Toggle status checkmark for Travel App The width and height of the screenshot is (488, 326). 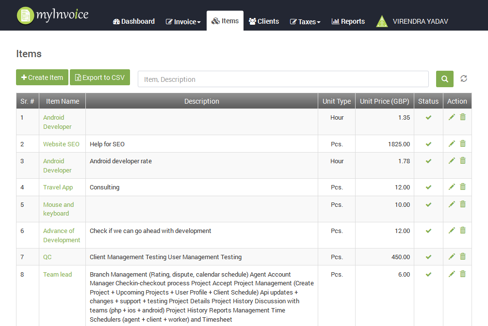428,187
